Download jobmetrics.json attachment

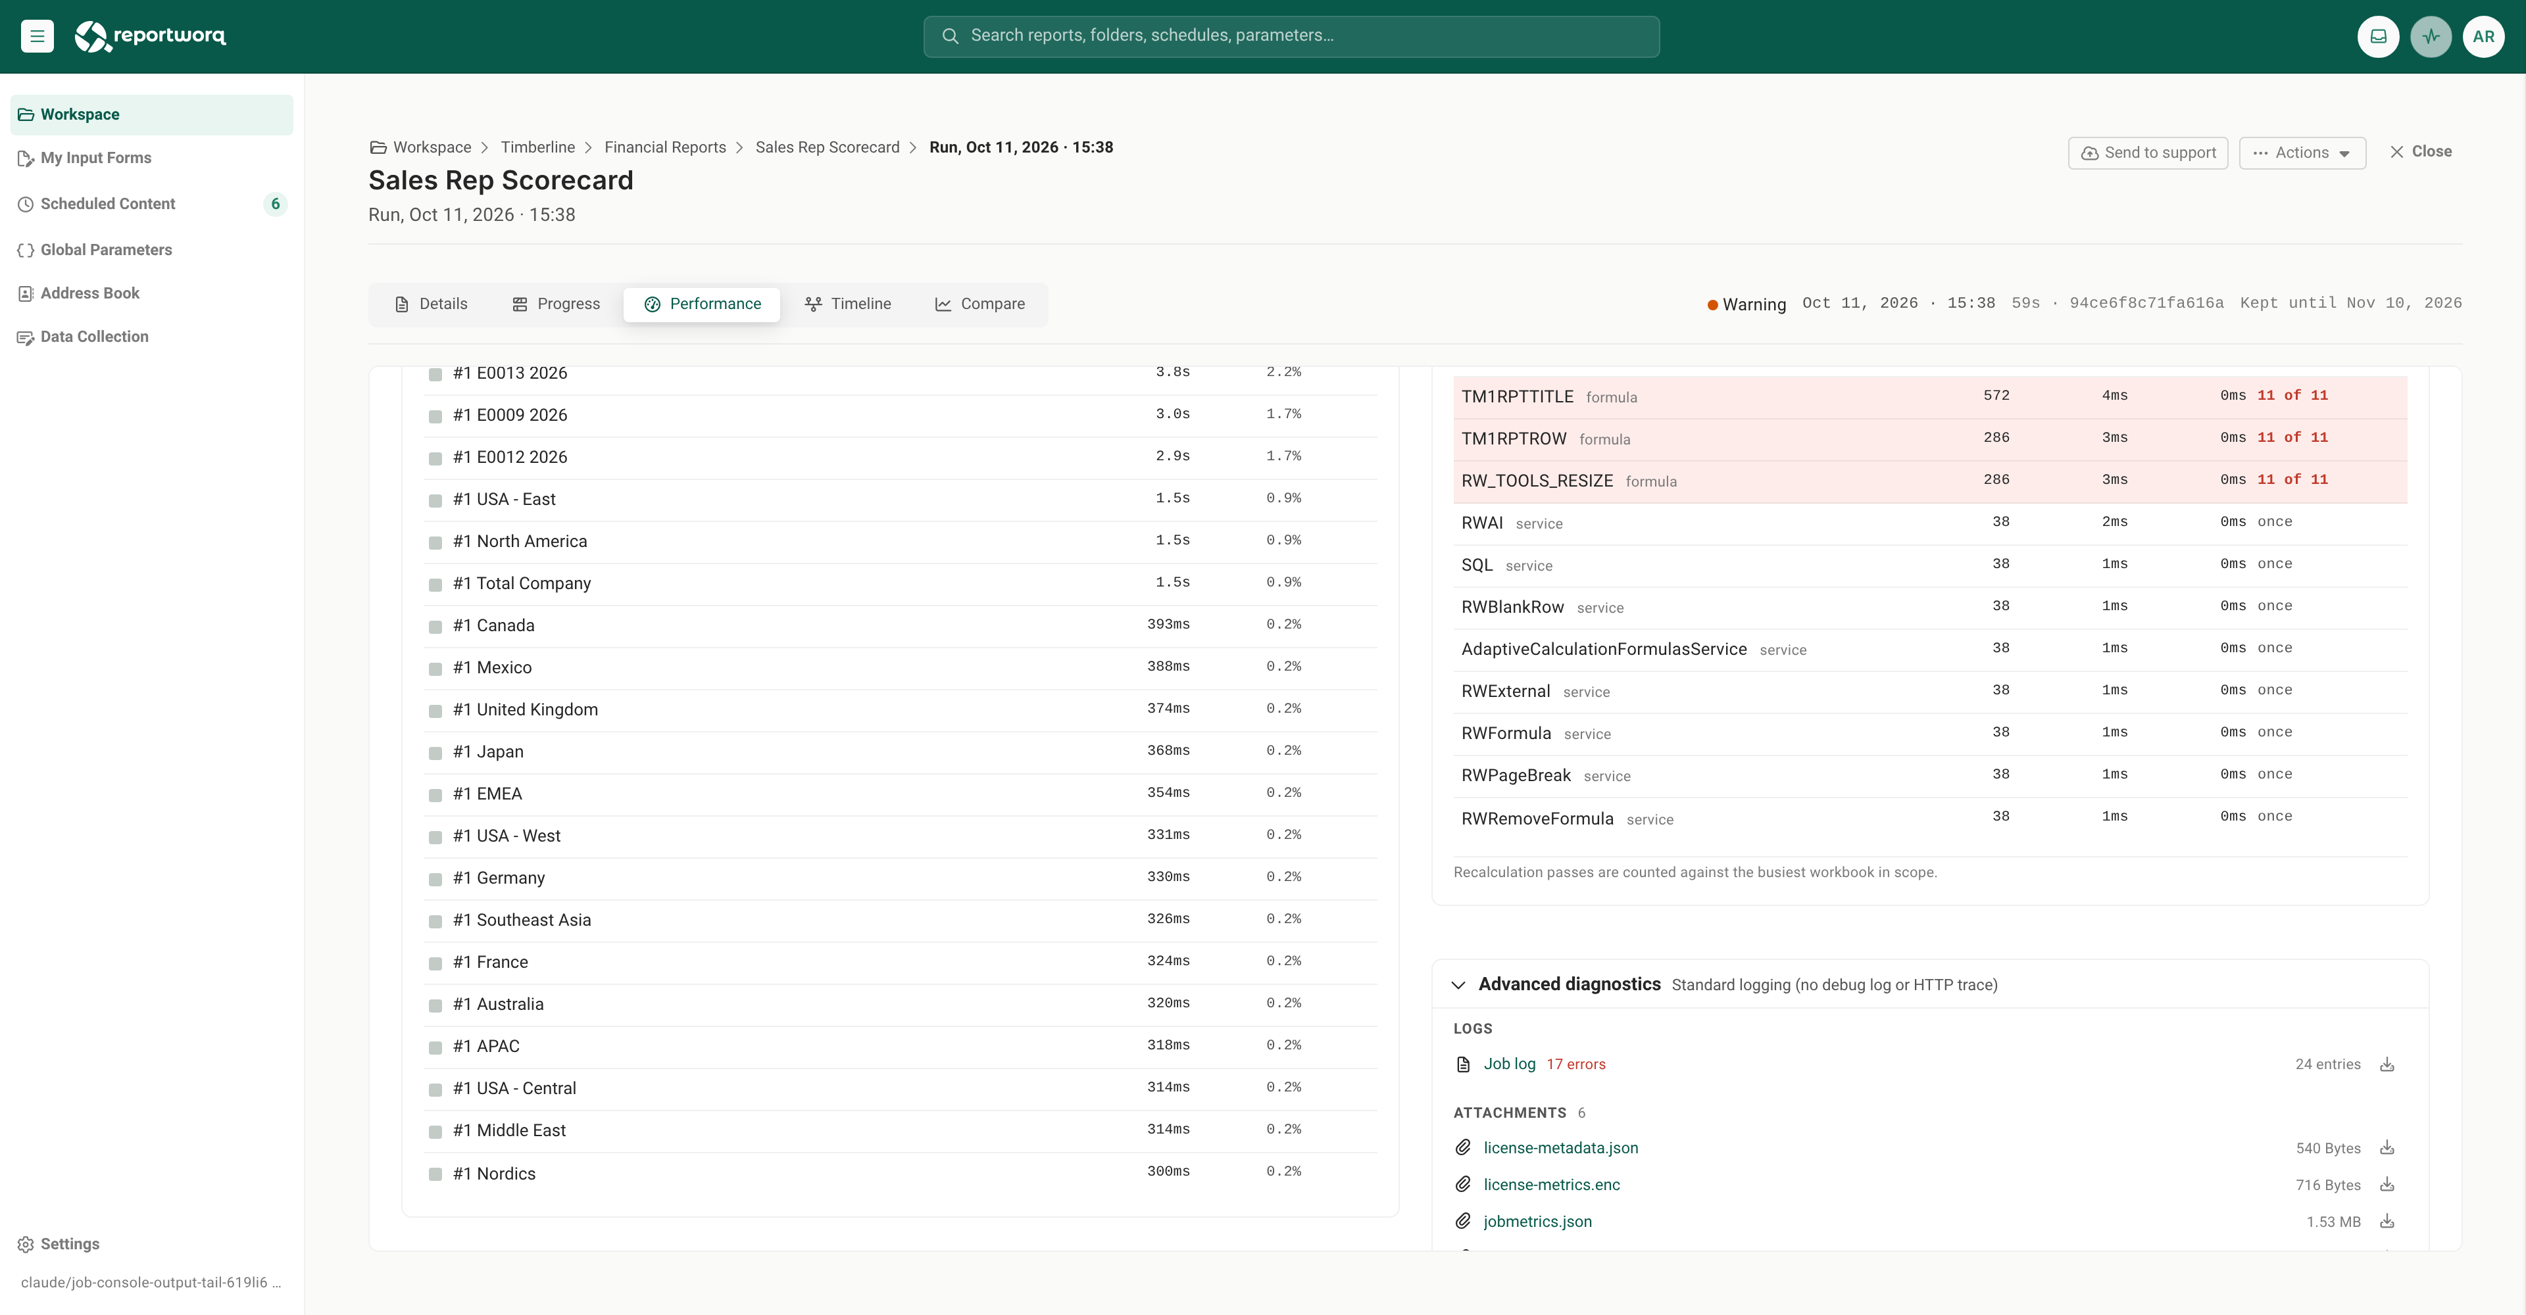click(2387, 1221)
